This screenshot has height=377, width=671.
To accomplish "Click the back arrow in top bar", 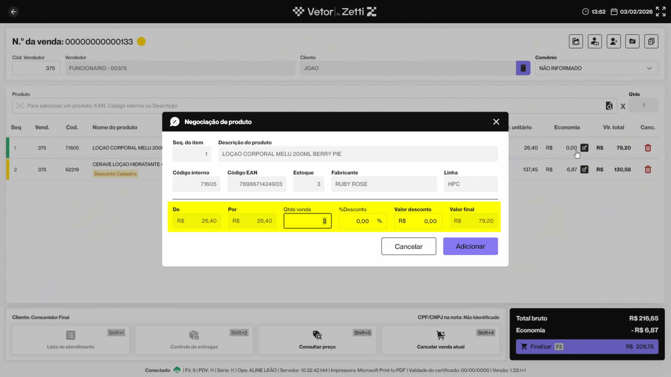I will 13,12.
